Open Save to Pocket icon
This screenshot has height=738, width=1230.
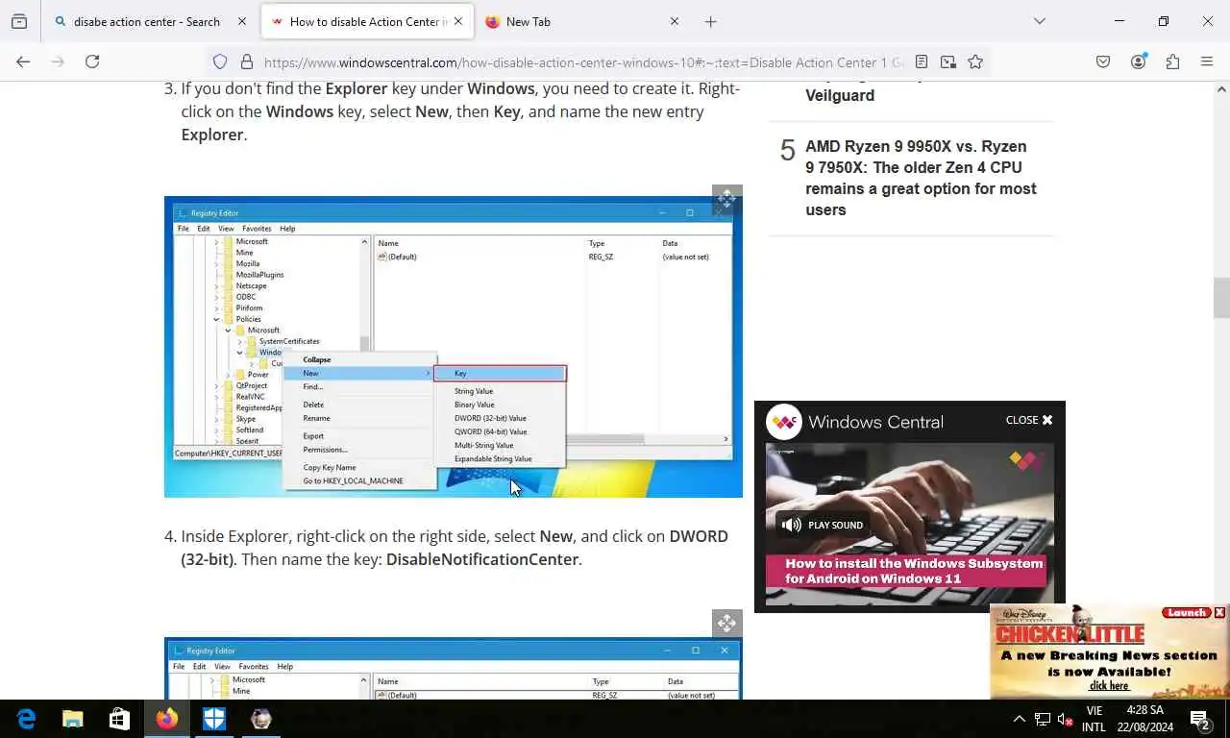coord(1103,61)
